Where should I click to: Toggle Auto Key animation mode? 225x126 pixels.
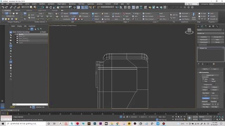click(195, 117)
